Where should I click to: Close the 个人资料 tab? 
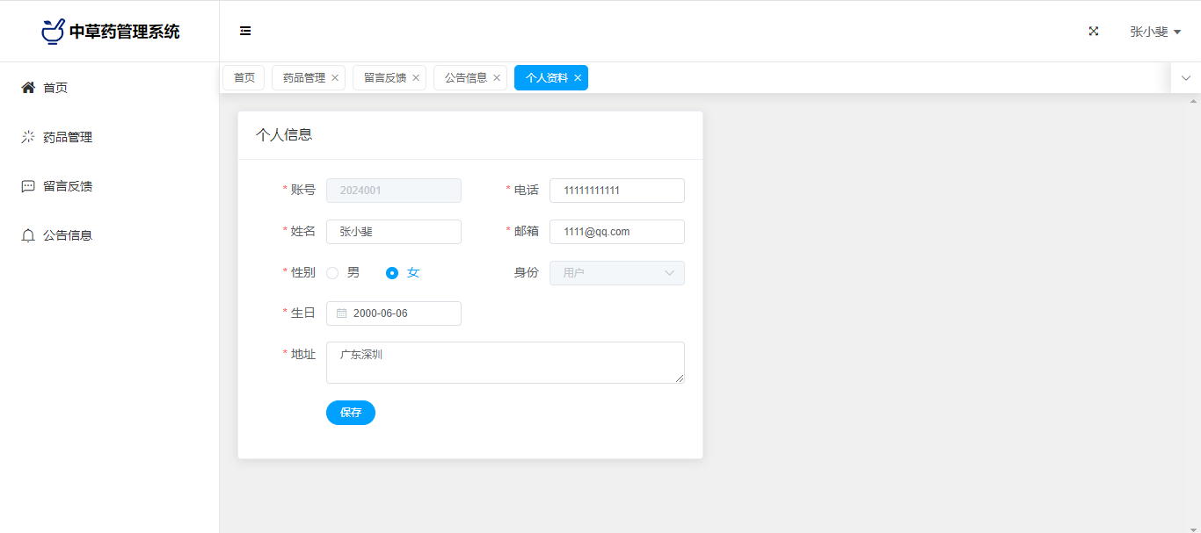pos(578,78)
